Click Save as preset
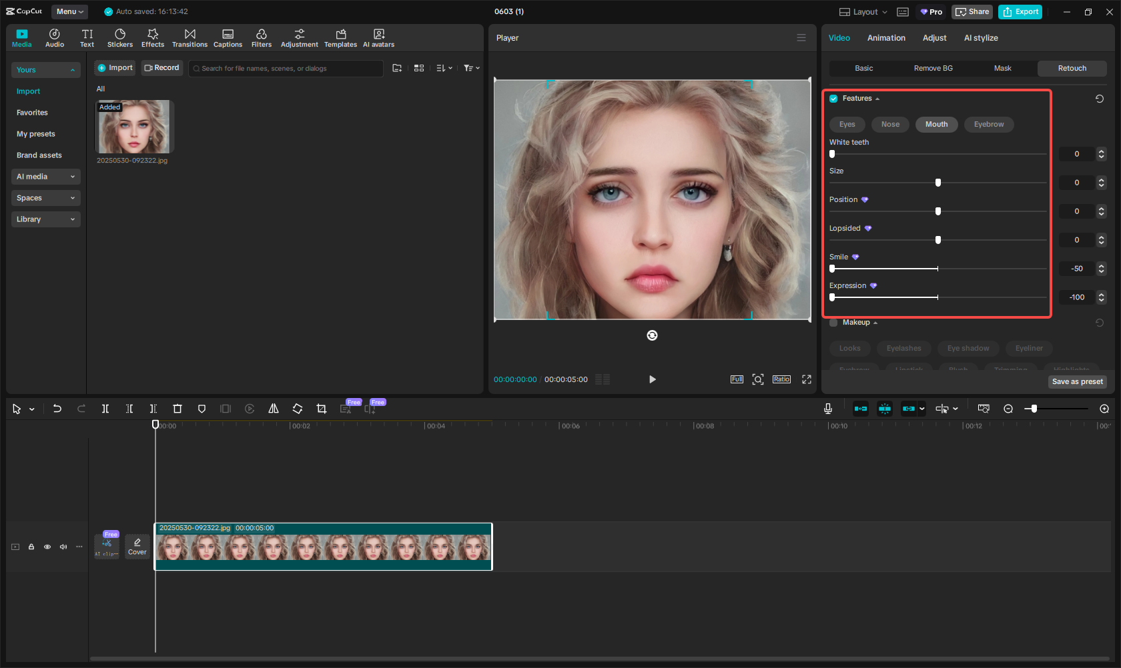The width and height of the screenshot is (1121, 668). click(1077, 381)
